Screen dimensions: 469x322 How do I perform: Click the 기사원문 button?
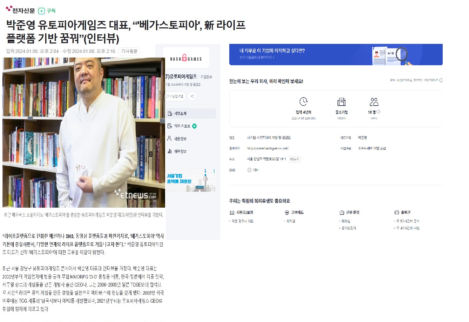tap(129, 52)
